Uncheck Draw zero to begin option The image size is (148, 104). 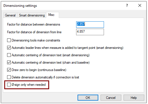(9, 70)
